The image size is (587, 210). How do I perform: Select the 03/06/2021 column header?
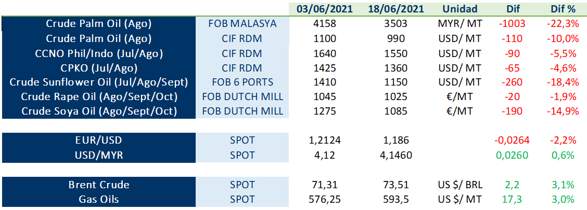coord(325,9)
